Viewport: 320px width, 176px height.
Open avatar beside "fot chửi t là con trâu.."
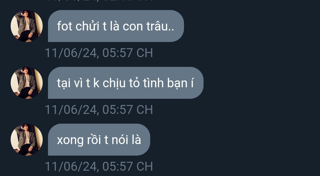[27, 26]
